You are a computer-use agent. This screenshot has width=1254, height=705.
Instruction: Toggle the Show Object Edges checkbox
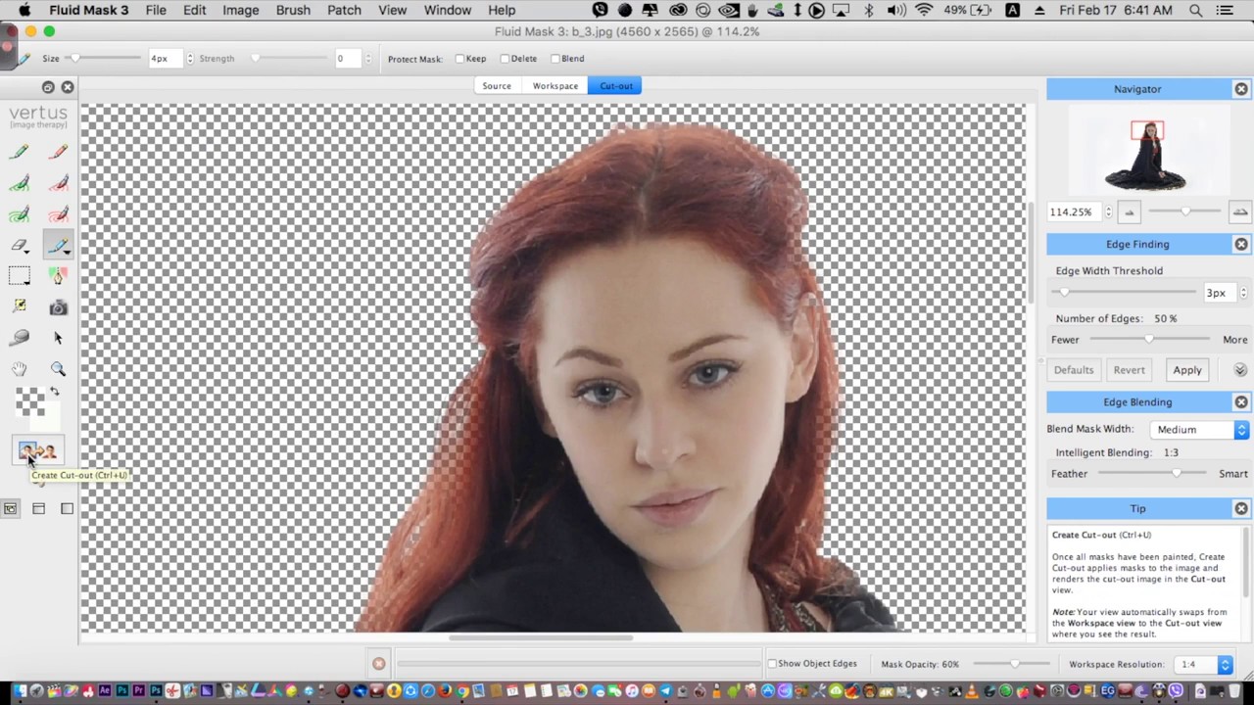[x=772, y=664]
